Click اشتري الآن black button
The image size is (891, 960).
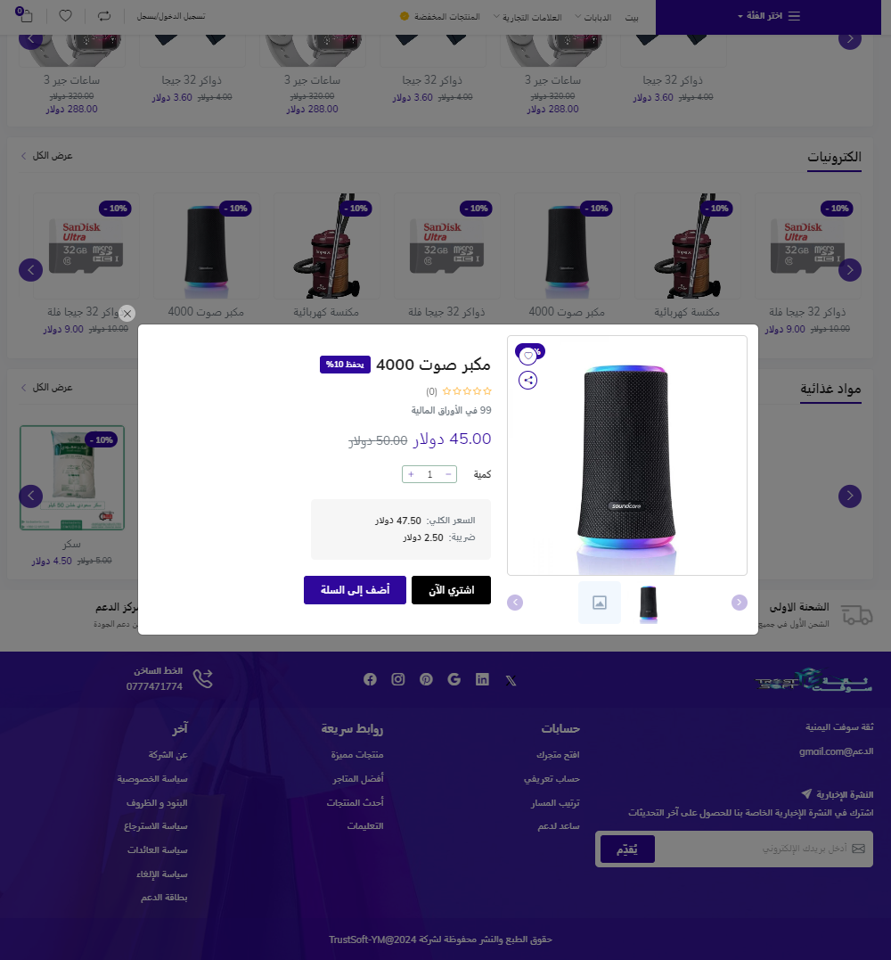pyautogui.click(x=451, y=590)
